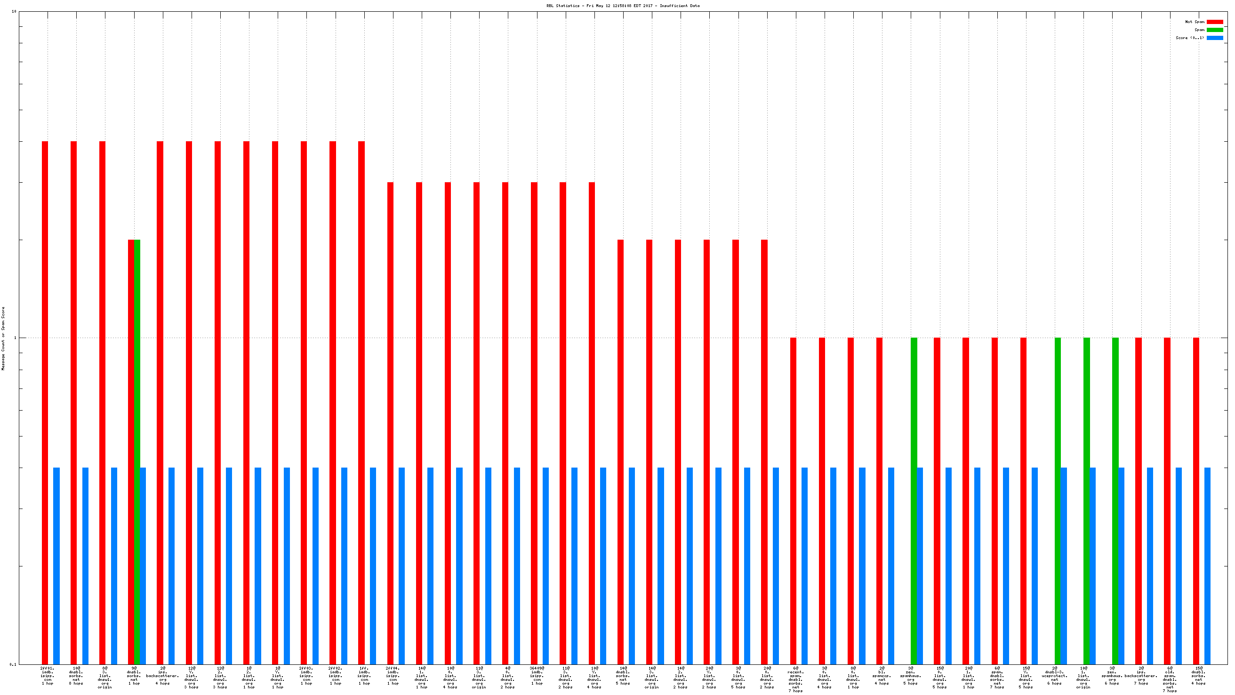Click the green bar above zen.spamhaus.org 5 hops

914,501
